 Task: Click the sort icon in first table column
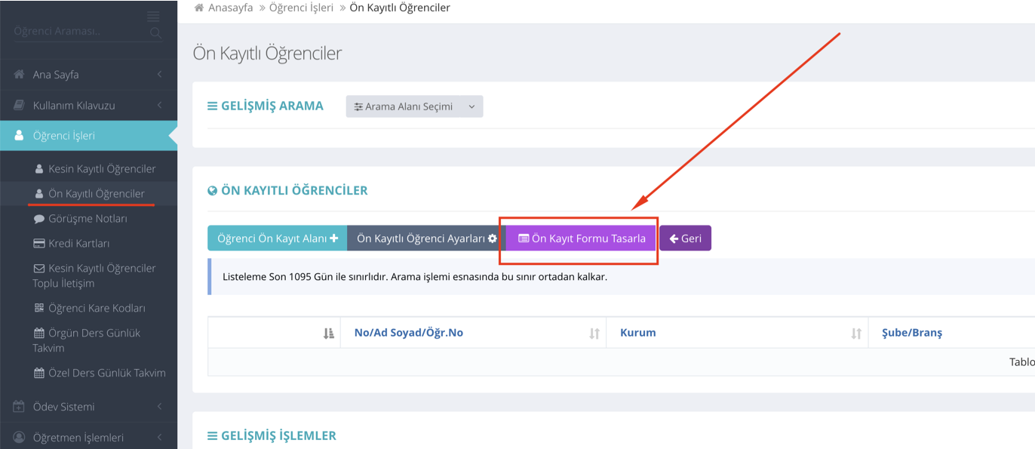(x=328, y=333)
